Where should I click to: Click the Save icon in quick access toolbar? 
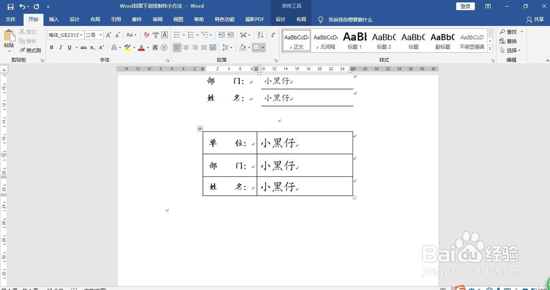click(x=10, y=6)
